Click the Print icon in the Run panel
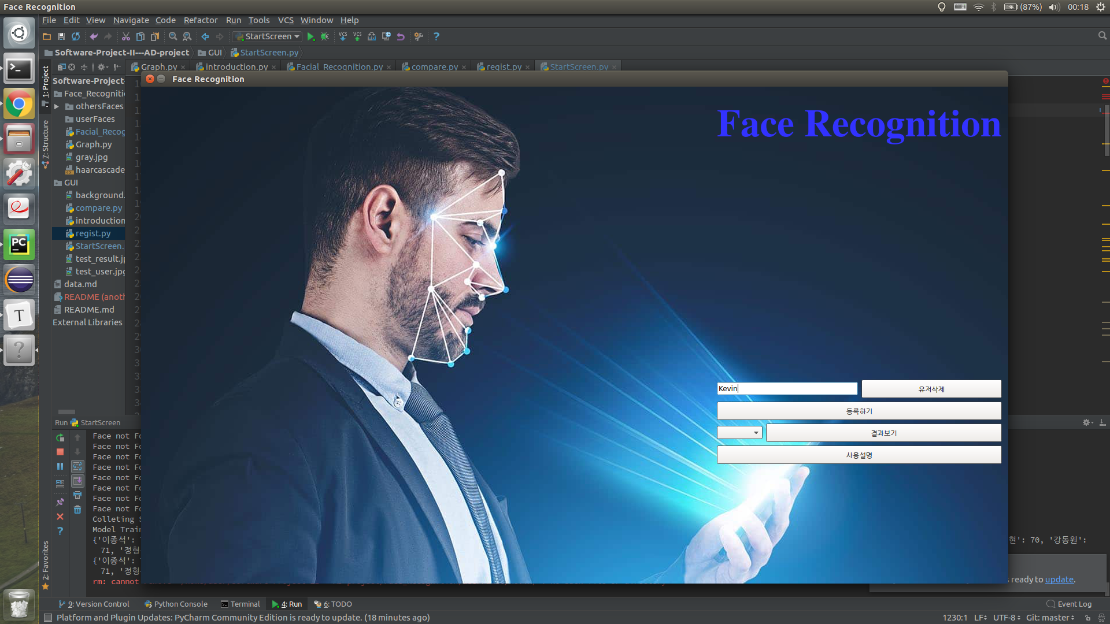Screen dimensions: 1110x624 pos(77,495)
